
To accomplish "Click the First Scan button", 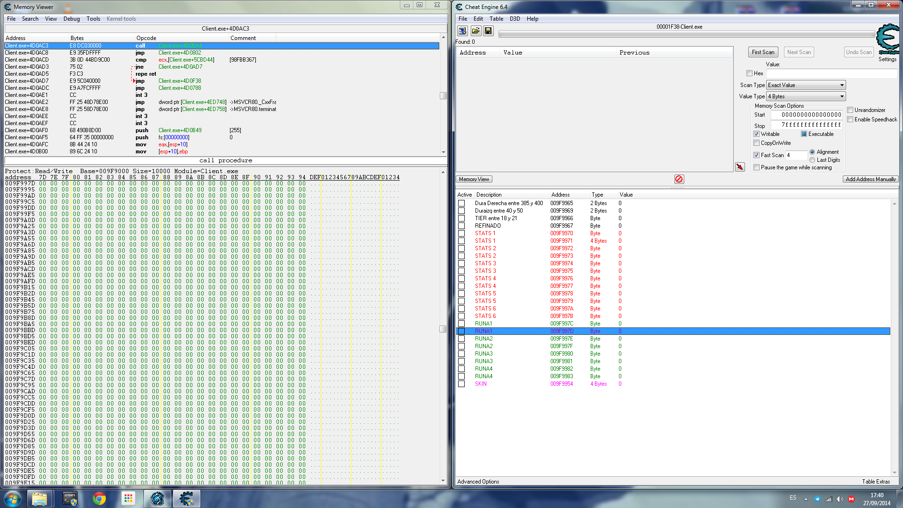I will (762, 52).
